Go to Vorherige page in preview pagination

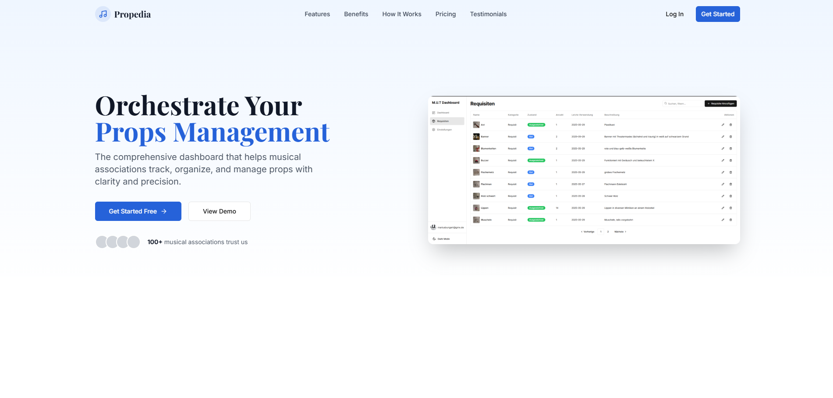[588, 231]
